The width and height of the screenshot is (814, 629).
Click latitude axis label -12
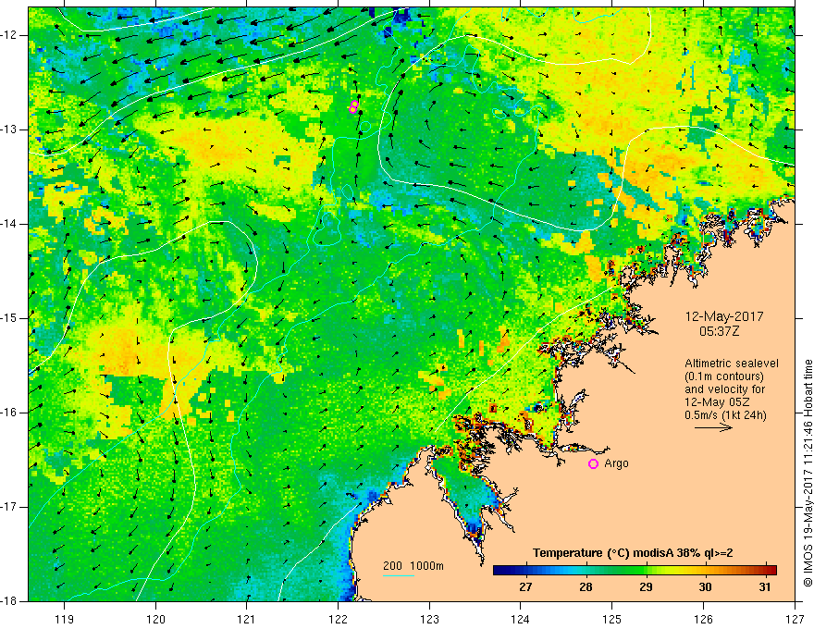pyautogui.click(x=10, y=35)
